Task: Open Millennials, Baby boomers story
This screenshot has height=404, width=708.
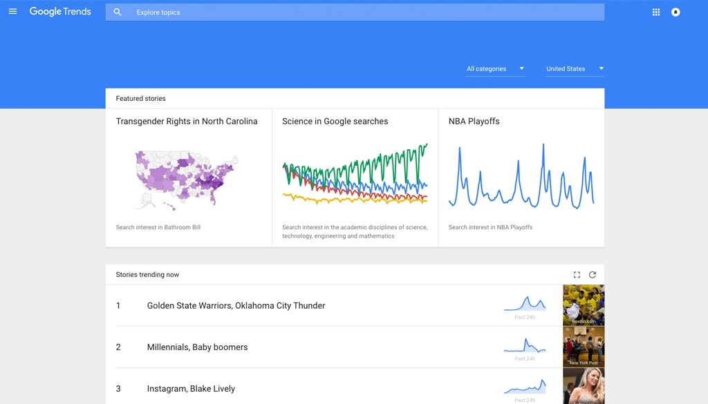Action: point(197,347)
